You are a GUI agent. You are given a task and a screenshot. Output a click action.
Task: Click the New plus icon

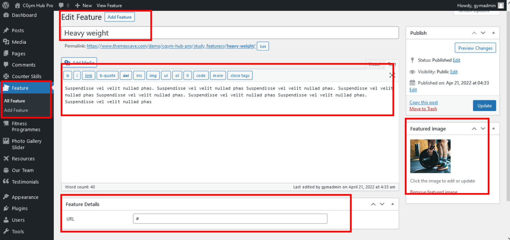tap(77, 6)
